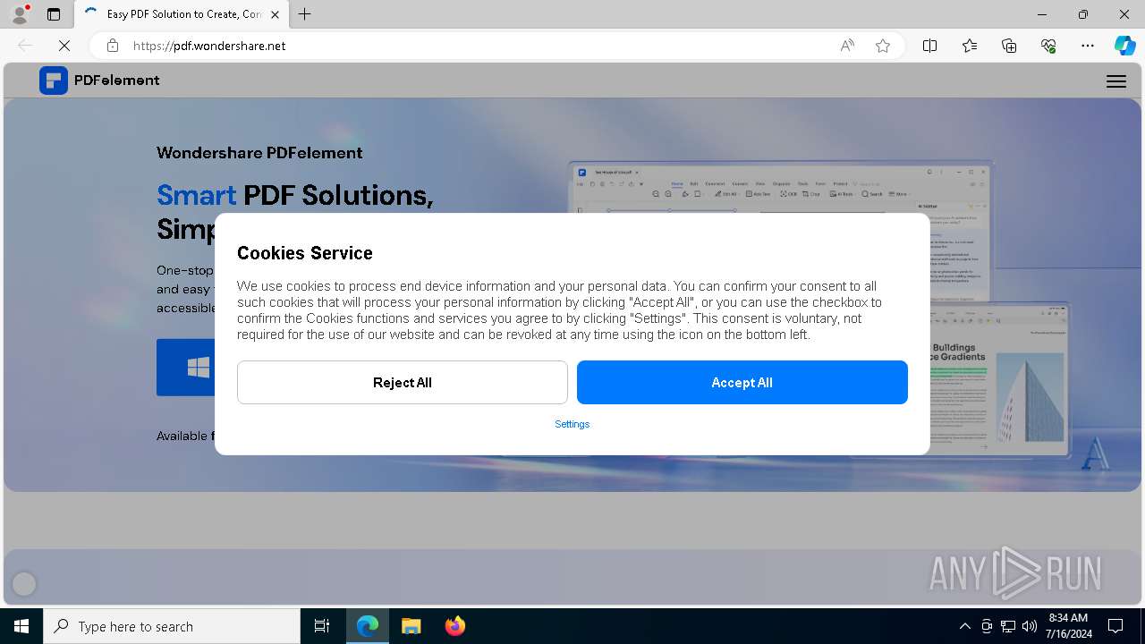Click the taskbar search box
Screen dimensions: 1145x644
coord(172,626)
